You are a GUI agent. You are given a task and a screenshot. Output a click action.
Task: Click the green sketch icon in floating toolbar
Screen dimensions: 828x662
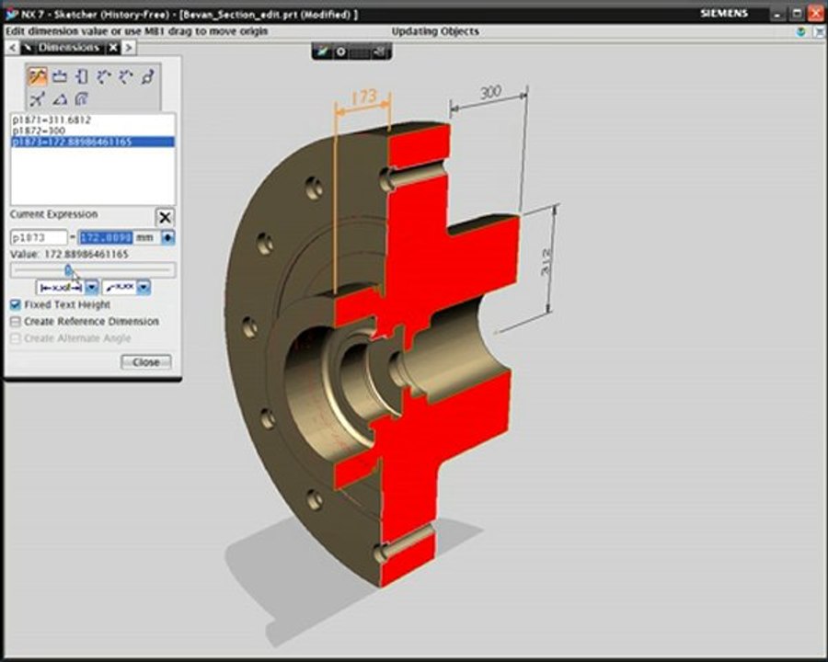point(322,51)
